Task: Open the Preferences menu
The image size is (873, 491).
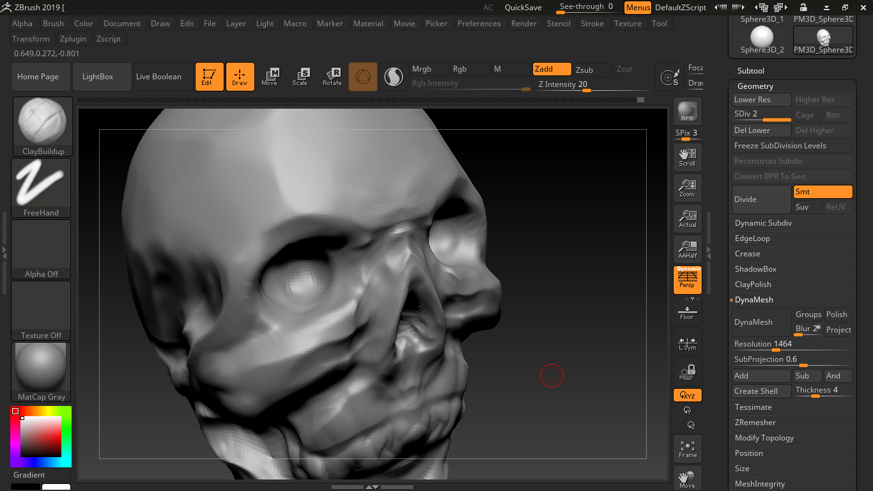Action: tap(479, 24)
